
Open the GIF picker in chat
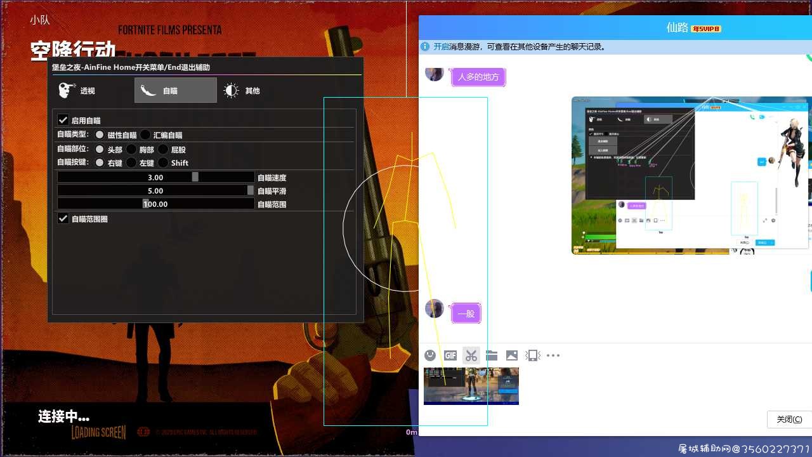450,355
